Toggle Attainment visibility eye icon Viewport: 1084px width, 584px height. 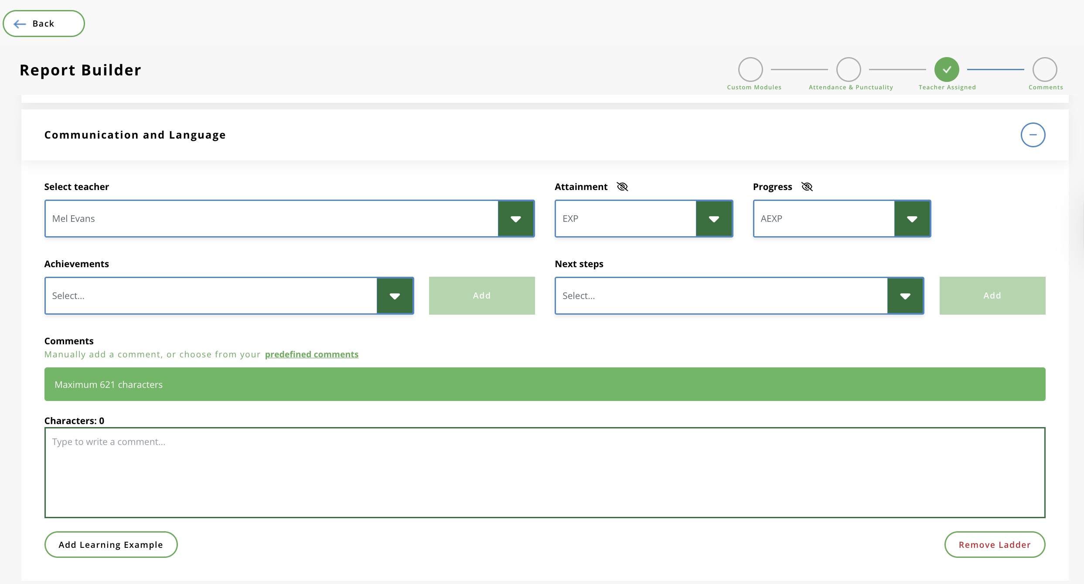point(622,187)
